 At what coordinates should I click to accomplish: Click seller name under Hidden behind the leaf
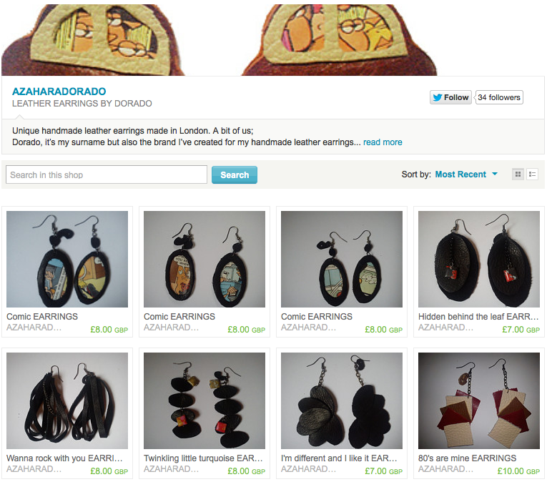tap(445, 328)
